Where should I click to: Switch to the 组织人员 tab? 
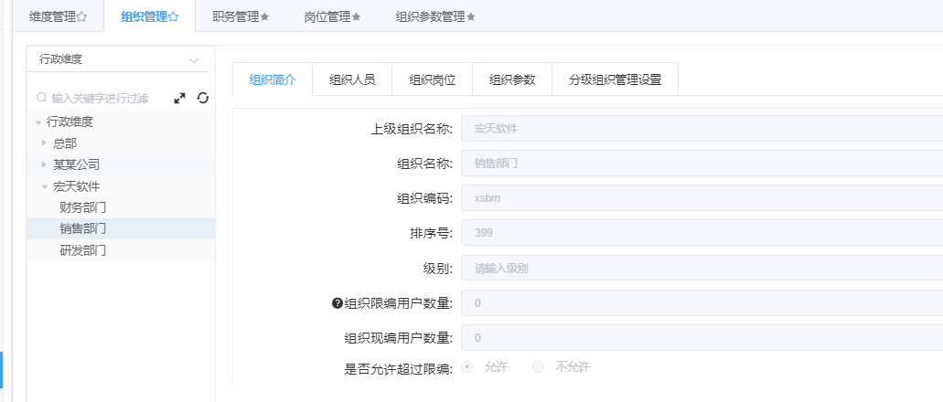click(352, 79)
